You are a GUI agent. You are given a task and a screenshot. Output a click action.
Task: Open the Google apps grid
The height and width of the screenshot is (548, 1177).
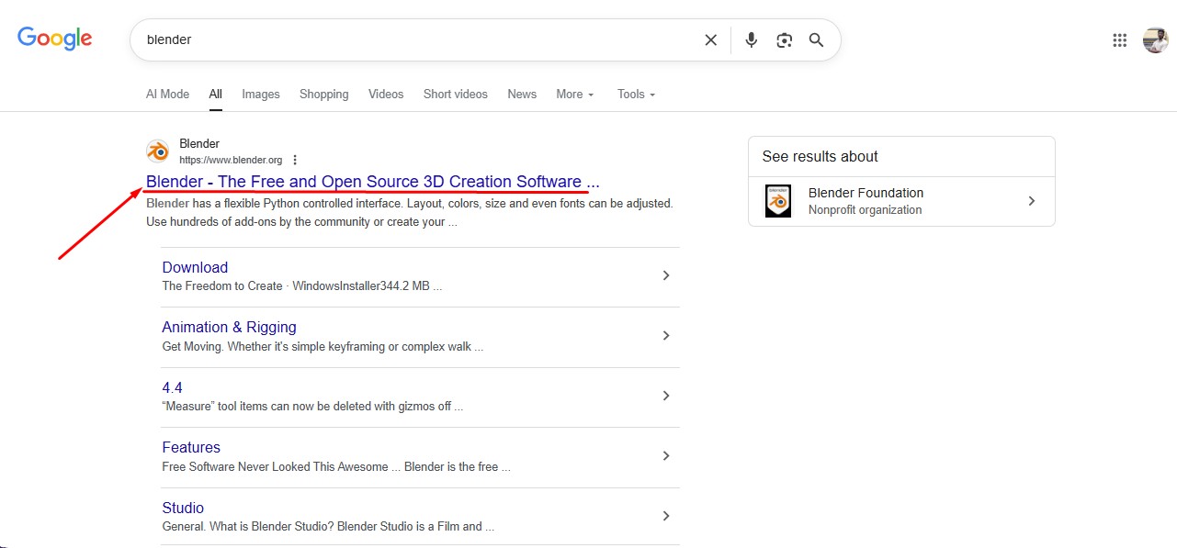click(1119, 40)
